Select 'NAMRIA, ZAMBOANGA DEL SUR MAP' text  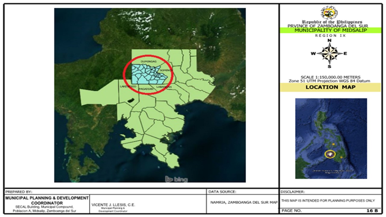[244, 203]
